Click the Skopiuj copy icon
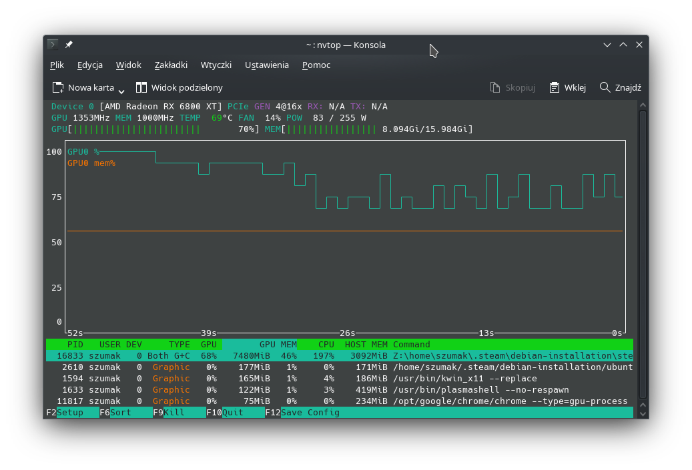This screenshot has width=692, height=470. point(495,87)
